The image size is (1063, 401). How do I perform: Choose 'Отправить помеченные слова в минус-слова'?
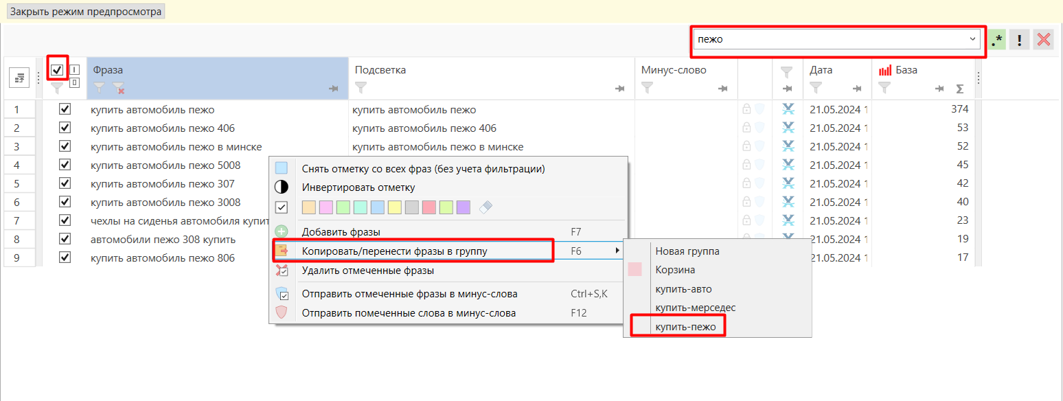click(448, 312)
